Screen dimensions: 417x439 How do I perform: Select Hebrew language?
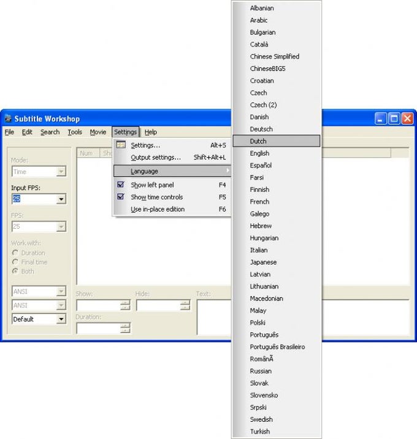pos(277,226)
